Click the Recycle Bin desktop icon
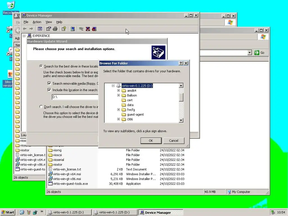Viewport: 288px width, 216px height. 11,7
